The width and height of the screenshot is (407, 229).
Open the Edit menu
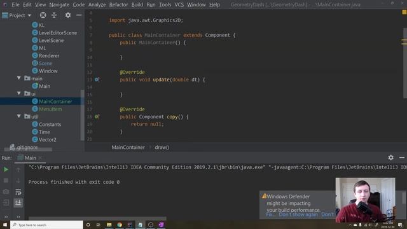pyautogui.click(x=27, y=4)
